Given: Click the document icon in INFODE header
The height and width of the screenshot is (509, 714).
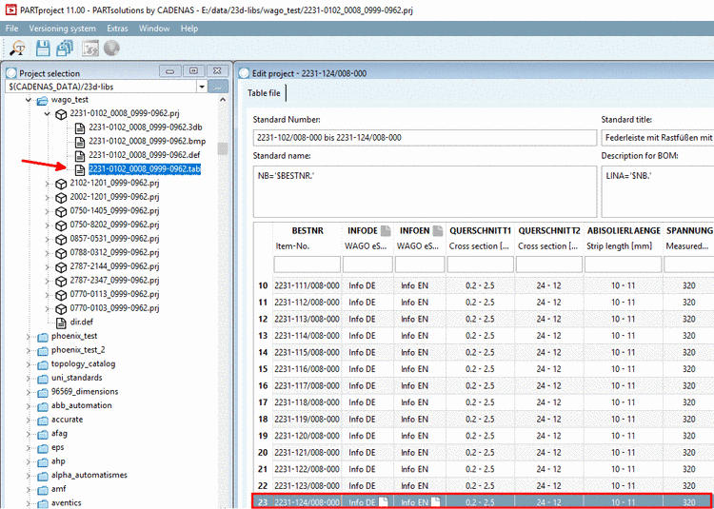Looking at the screenshot, I should (385, 230).
